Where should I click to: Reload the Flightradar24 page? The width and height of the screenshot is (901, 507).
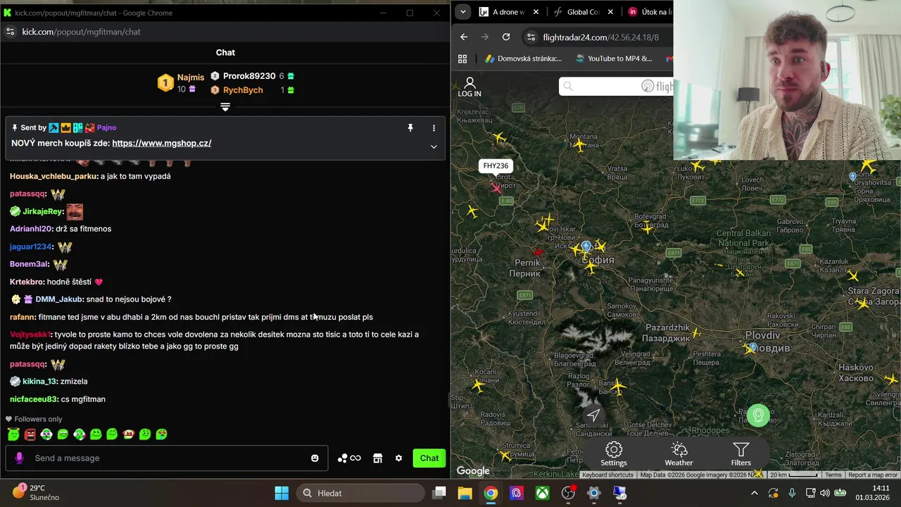[505, 37]
